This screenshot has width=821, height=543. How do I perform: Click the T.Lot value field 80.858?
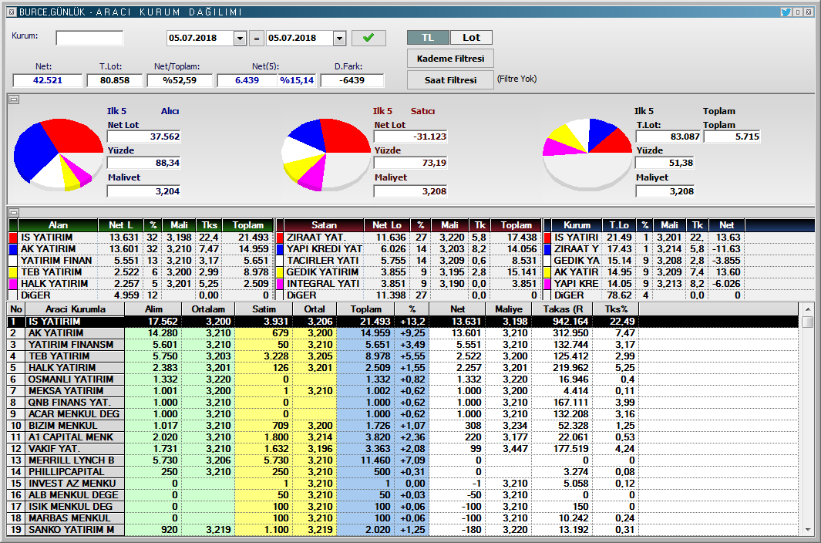click(115, 80)
